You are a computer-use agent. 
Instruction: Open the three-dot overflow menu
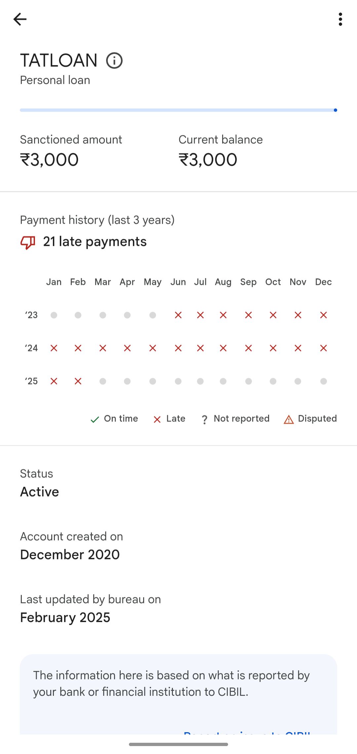[x=340, y=19]
